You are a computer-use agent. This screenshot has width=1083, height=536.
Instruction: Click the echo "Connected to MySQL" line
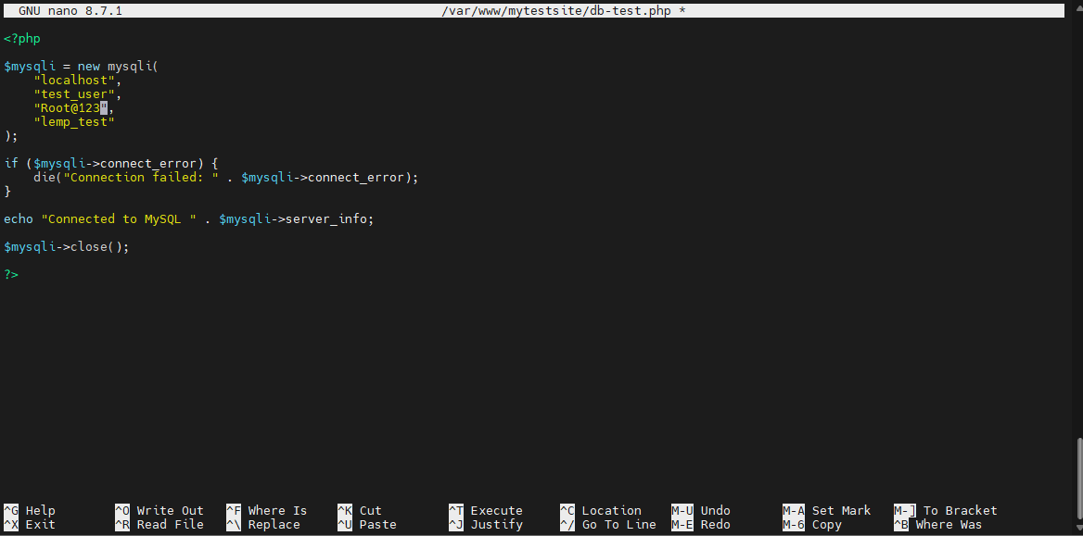point(188,218)
